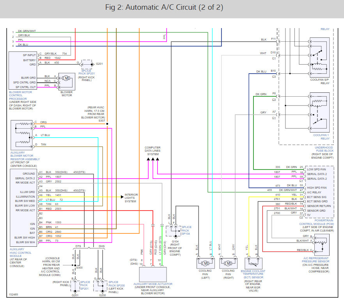The width and height of the screenshot is (344, 306).
Task: Select the A/C Refrigerant Pressure Sensor symbol
Action: click(322, 245)
